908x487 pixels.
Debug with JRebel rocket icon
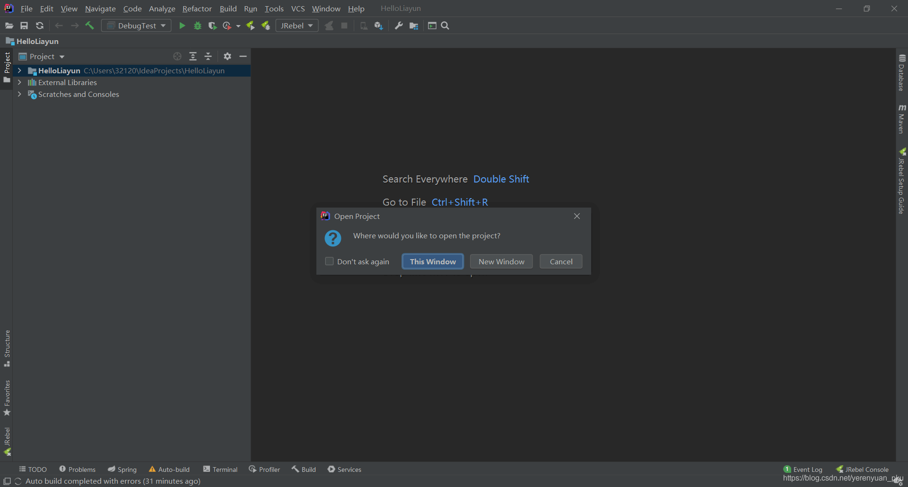[266, 26]
